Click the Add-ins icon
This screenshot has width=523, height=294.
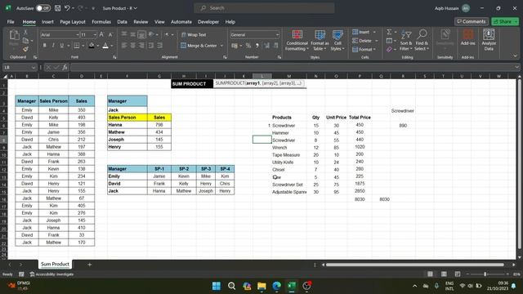467,37
